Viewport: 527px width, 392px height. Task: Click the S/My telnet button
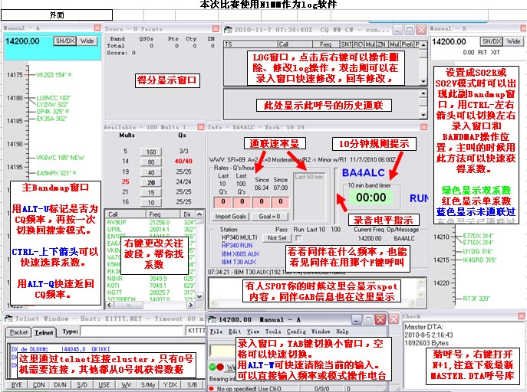point(148,385)
